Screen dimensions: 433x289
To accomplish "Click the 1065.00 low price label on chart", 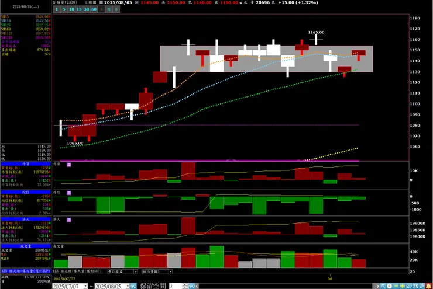I will [x=75, y=143].
